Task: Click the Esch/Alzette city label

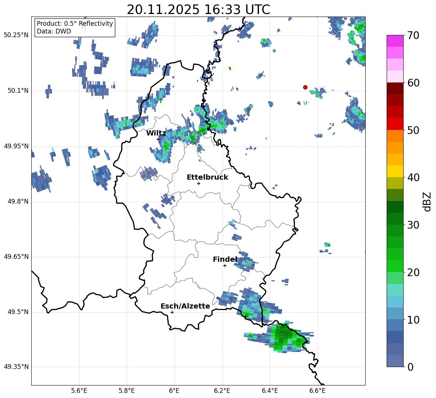Action: [185, 306]
